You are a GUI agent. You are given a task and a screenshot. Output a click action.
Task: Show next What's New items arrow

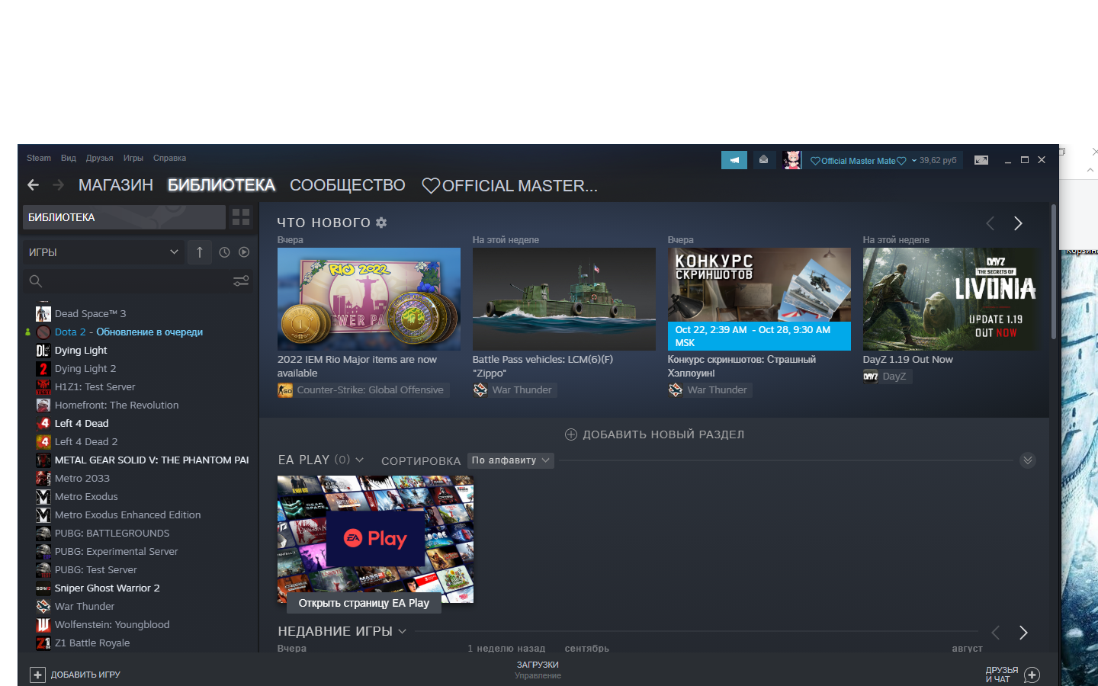(x=1018, y=223)
